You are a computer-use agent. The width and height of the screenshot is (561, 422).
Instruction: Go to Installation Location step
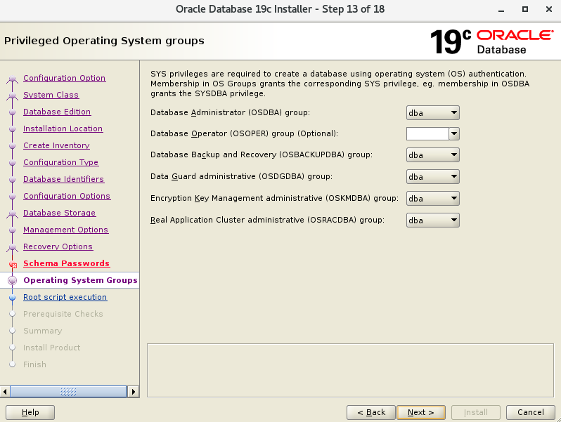point(63,128)
